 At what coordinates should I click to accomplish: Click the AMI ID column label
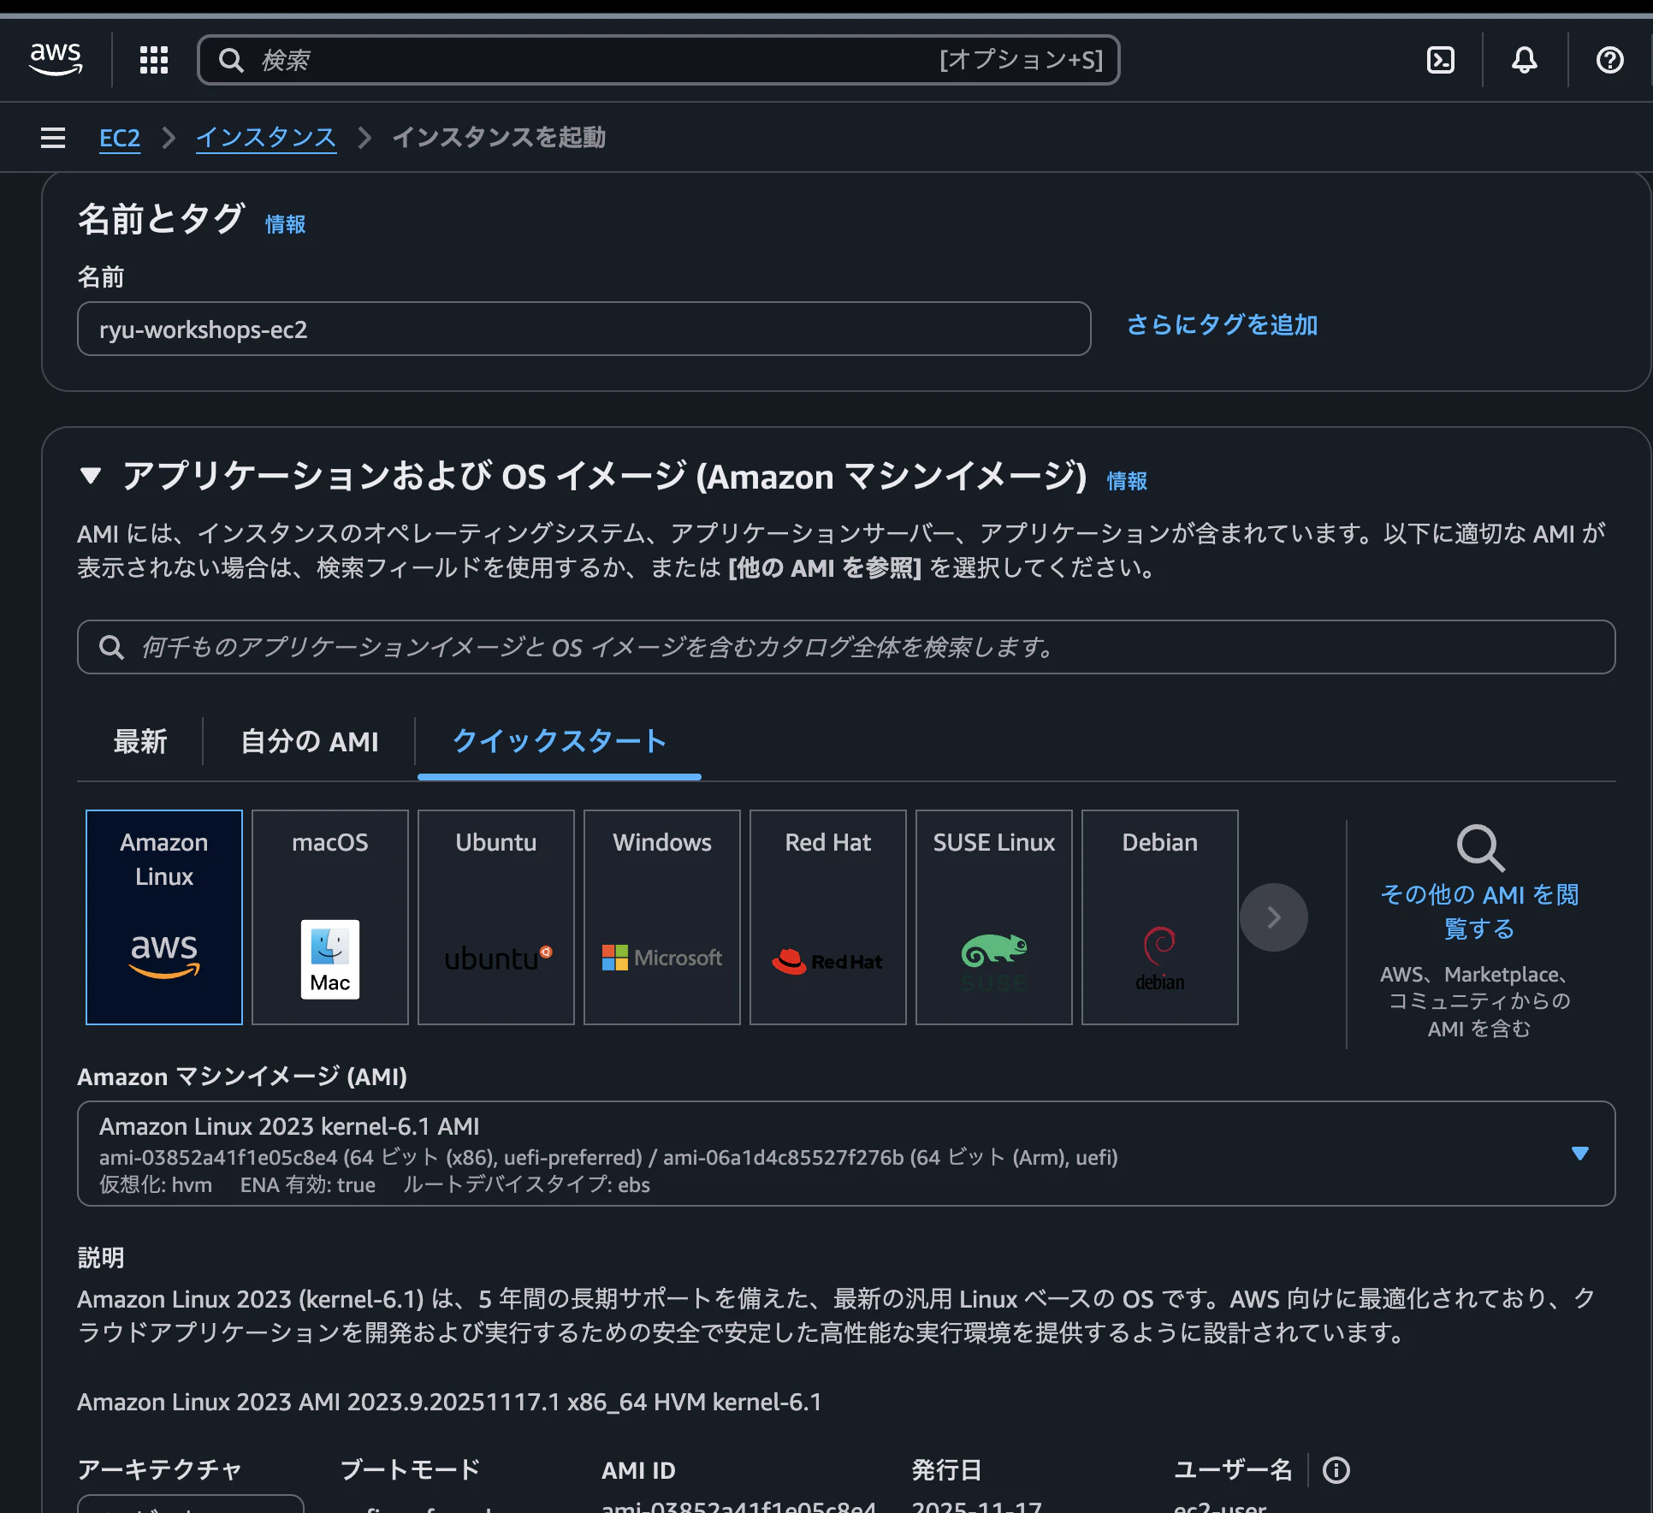pos(638,1470)
